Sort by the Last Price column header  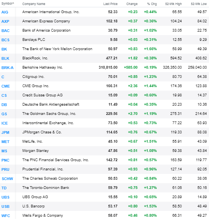110,4
